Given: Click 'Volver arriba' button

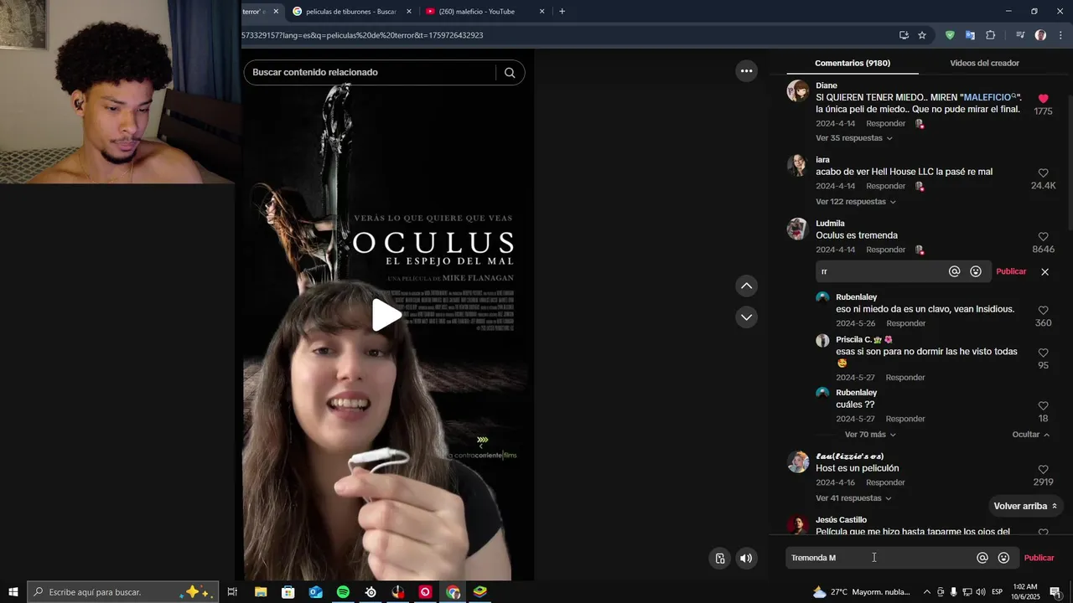Looking at the screenshot, I should click(x=1025, y=506).
